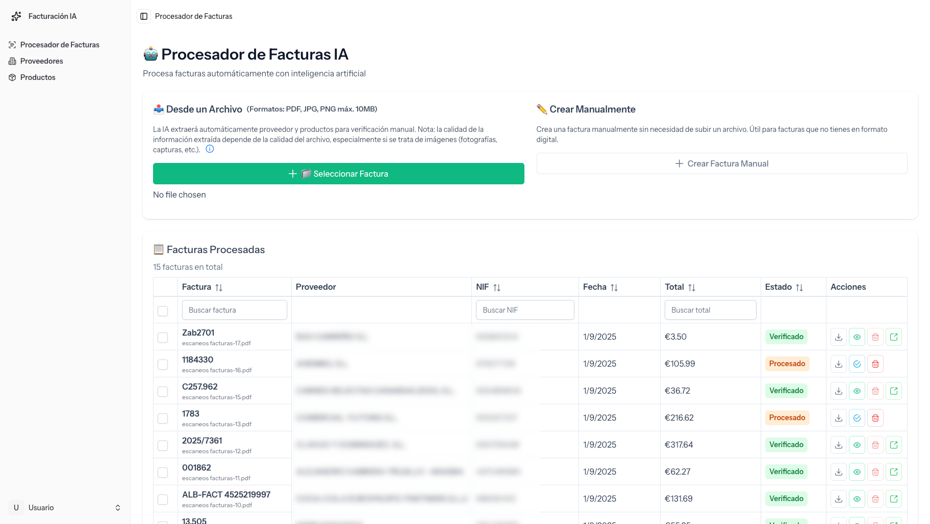This screenshot has height=524, width=930.
Task: Click the Buscar NIF search field
Action: point(525,310)
